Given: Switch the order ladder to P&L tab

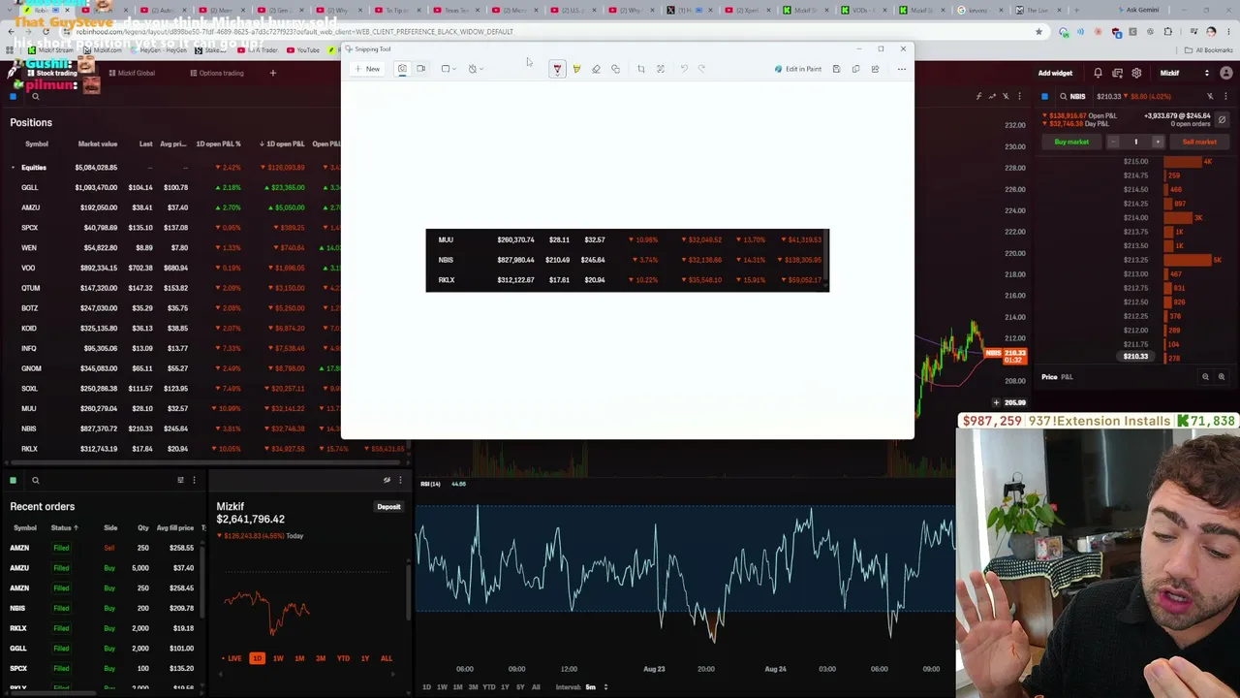Looking at the screenshot, I should (x=1067, y=377).
